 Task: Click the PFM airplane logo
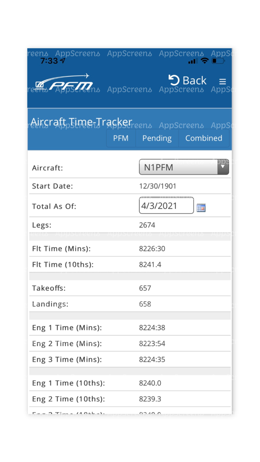[x=63, y=81]
